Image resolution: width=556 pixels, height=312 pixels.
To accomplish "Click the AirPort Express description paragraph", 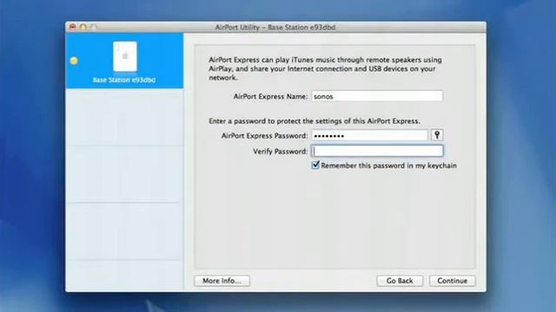I will (325, 68).
